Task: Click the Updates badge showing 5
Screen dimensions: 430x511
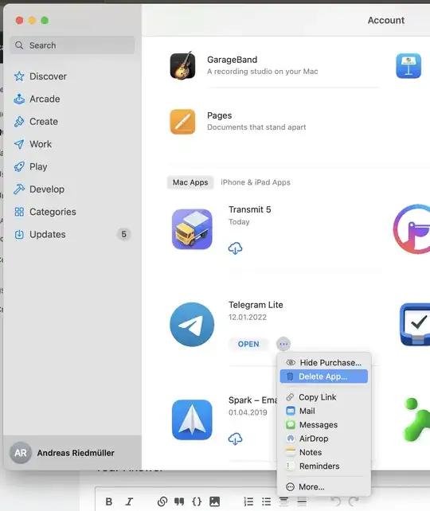Action: 124,234
